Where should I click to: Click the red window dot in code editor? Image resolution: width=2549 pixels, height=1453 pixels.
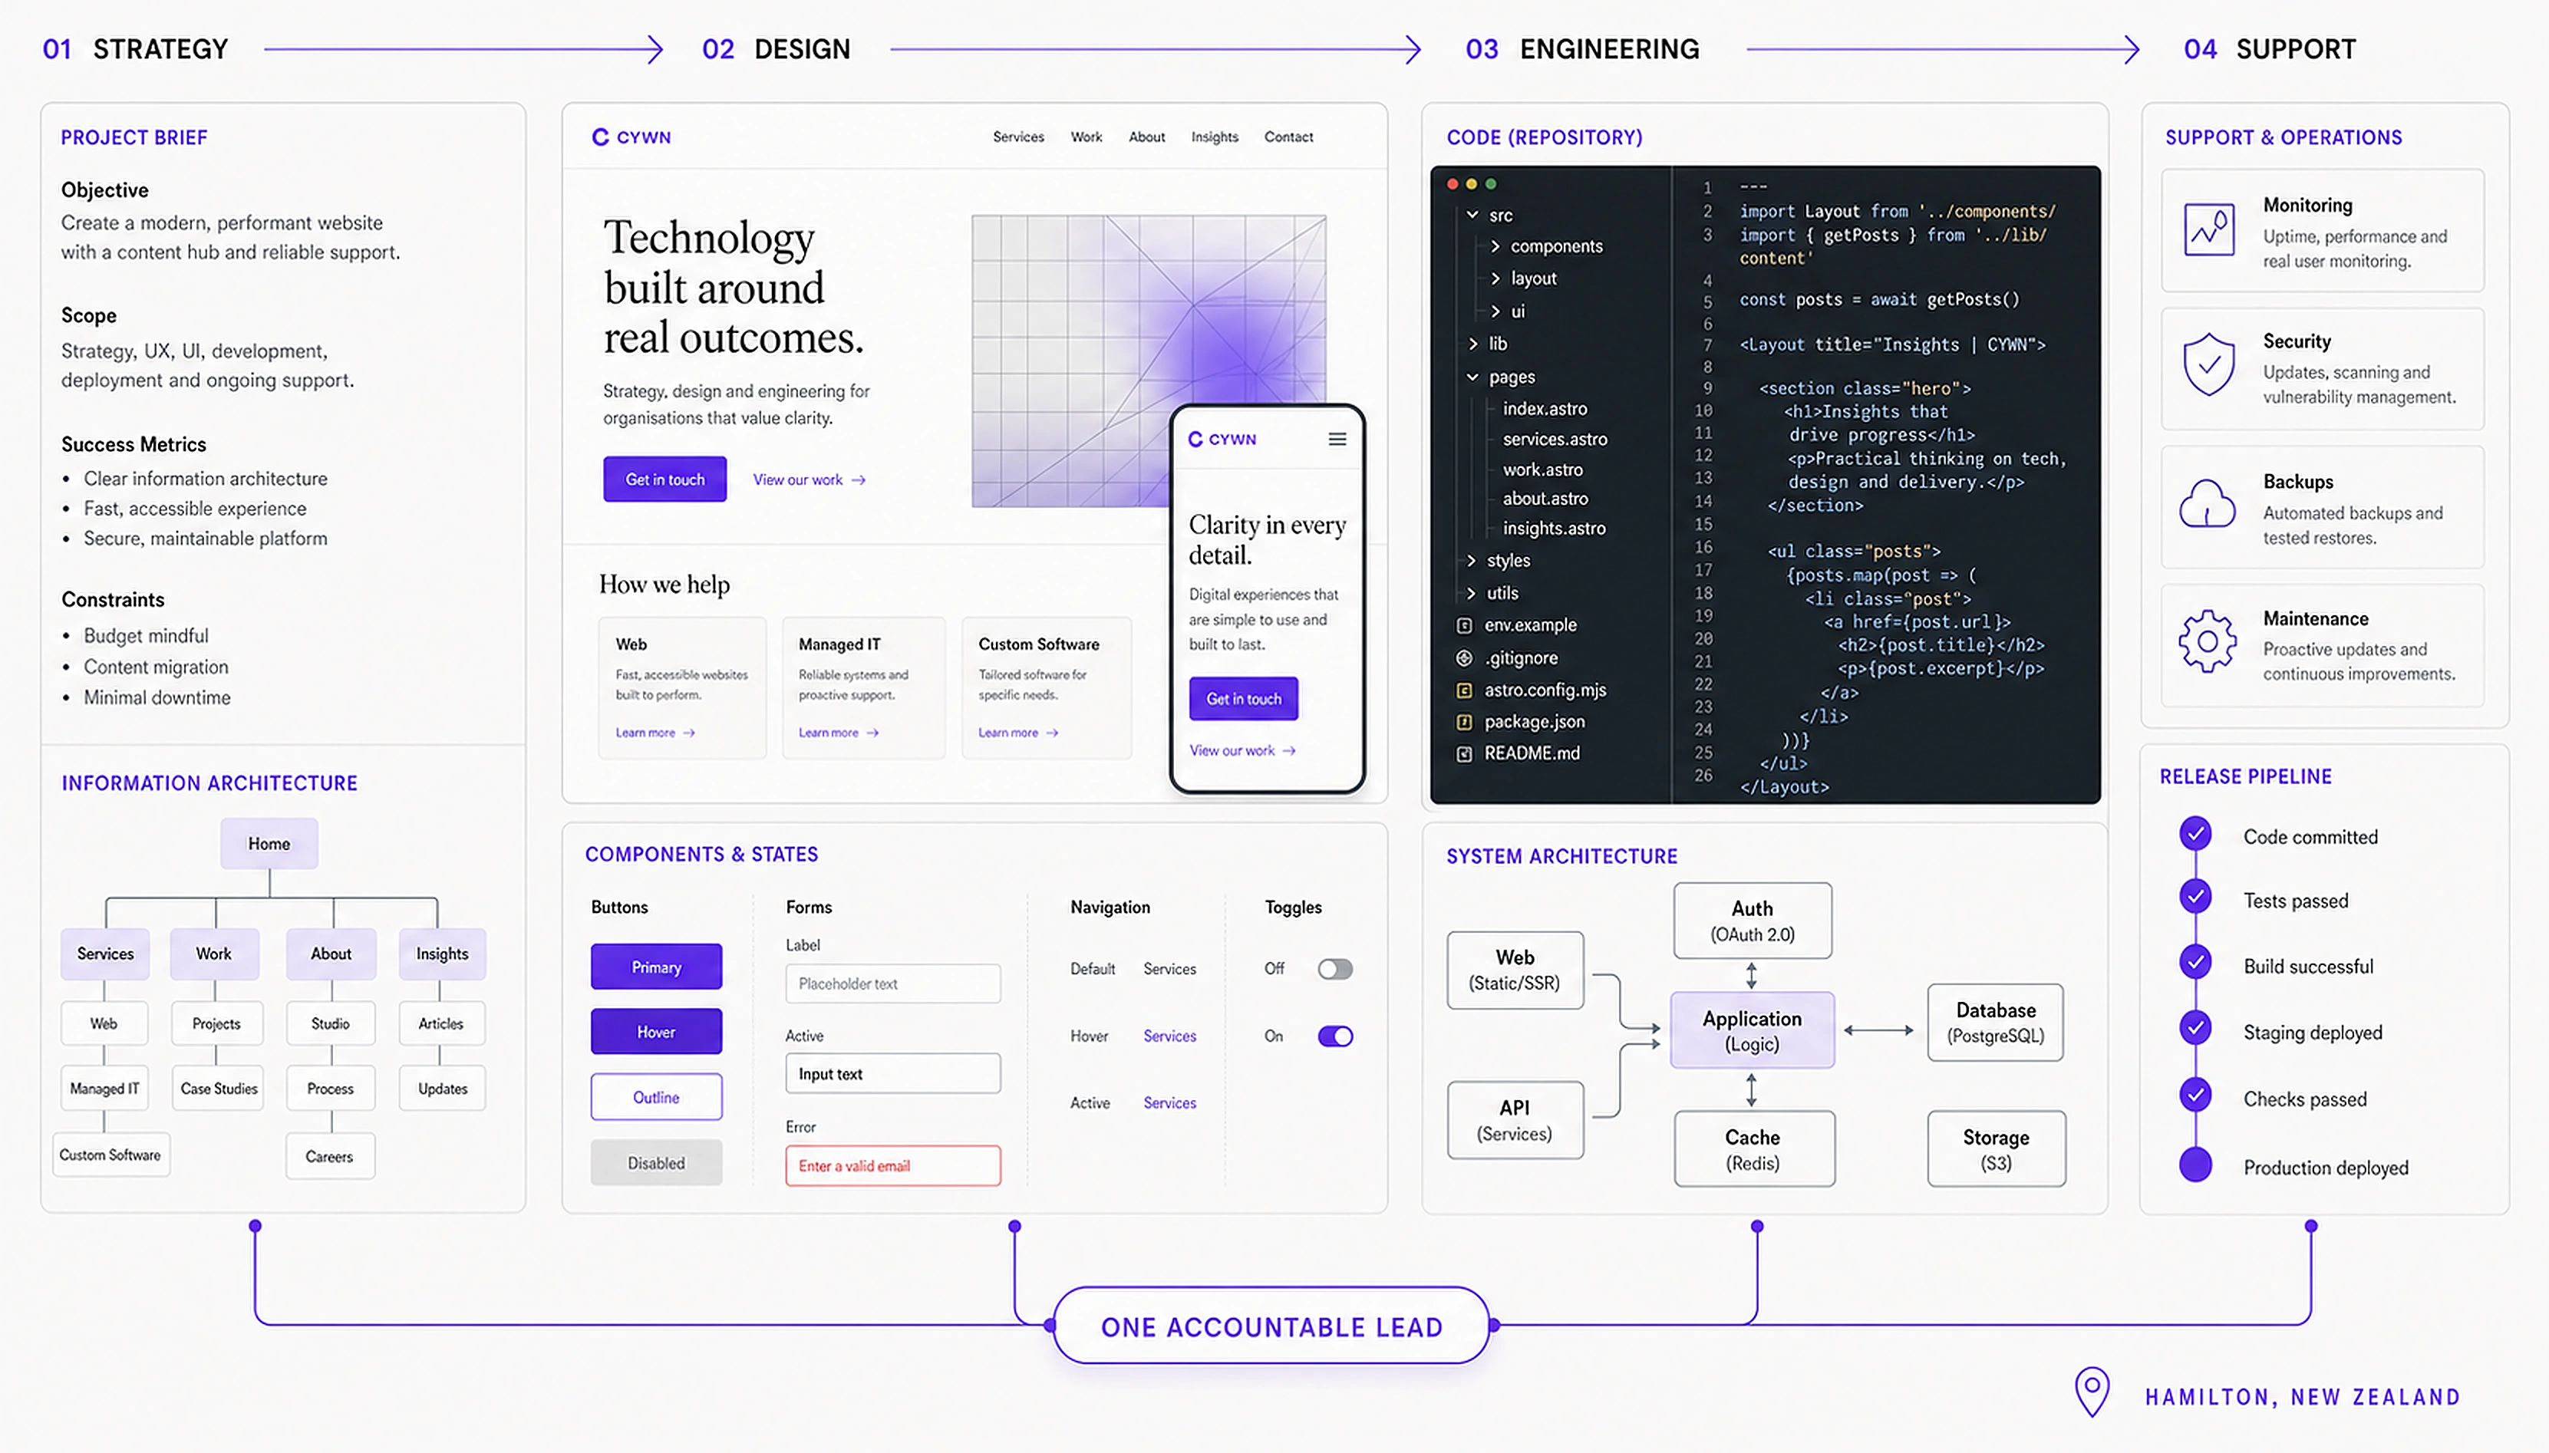[1453, 183]
